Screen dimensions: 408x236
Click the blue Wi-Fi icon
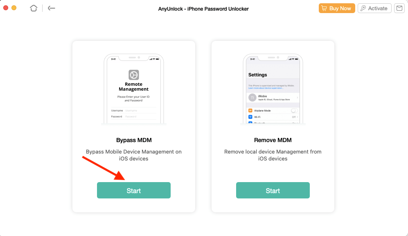[x=250, y=117]
